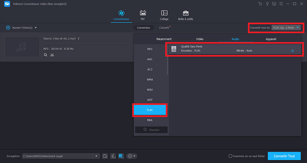
Task: Click the info icon beside the source filename
Action: [x=79, y=38]
